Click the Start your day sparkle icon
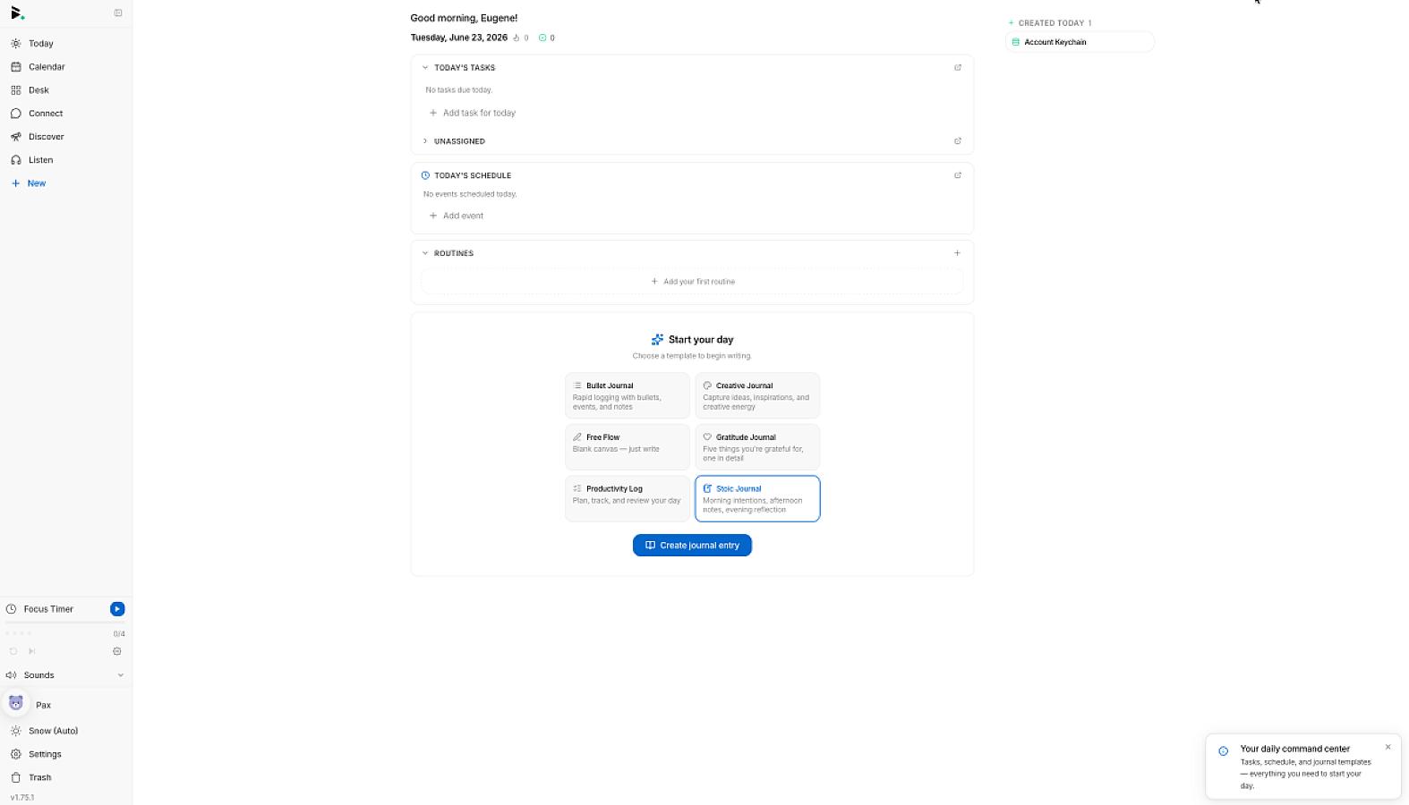Screen dimensions: 1409x805 [x=657, y=340]
